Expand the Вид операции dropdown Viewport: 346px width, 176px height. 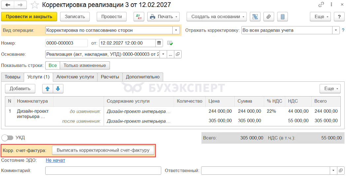[x=176, y=30]
